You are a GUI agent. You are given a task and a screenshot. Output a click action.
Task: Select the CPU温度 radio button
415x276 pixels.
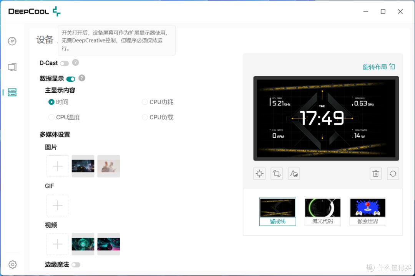click(x=51, y=117)
